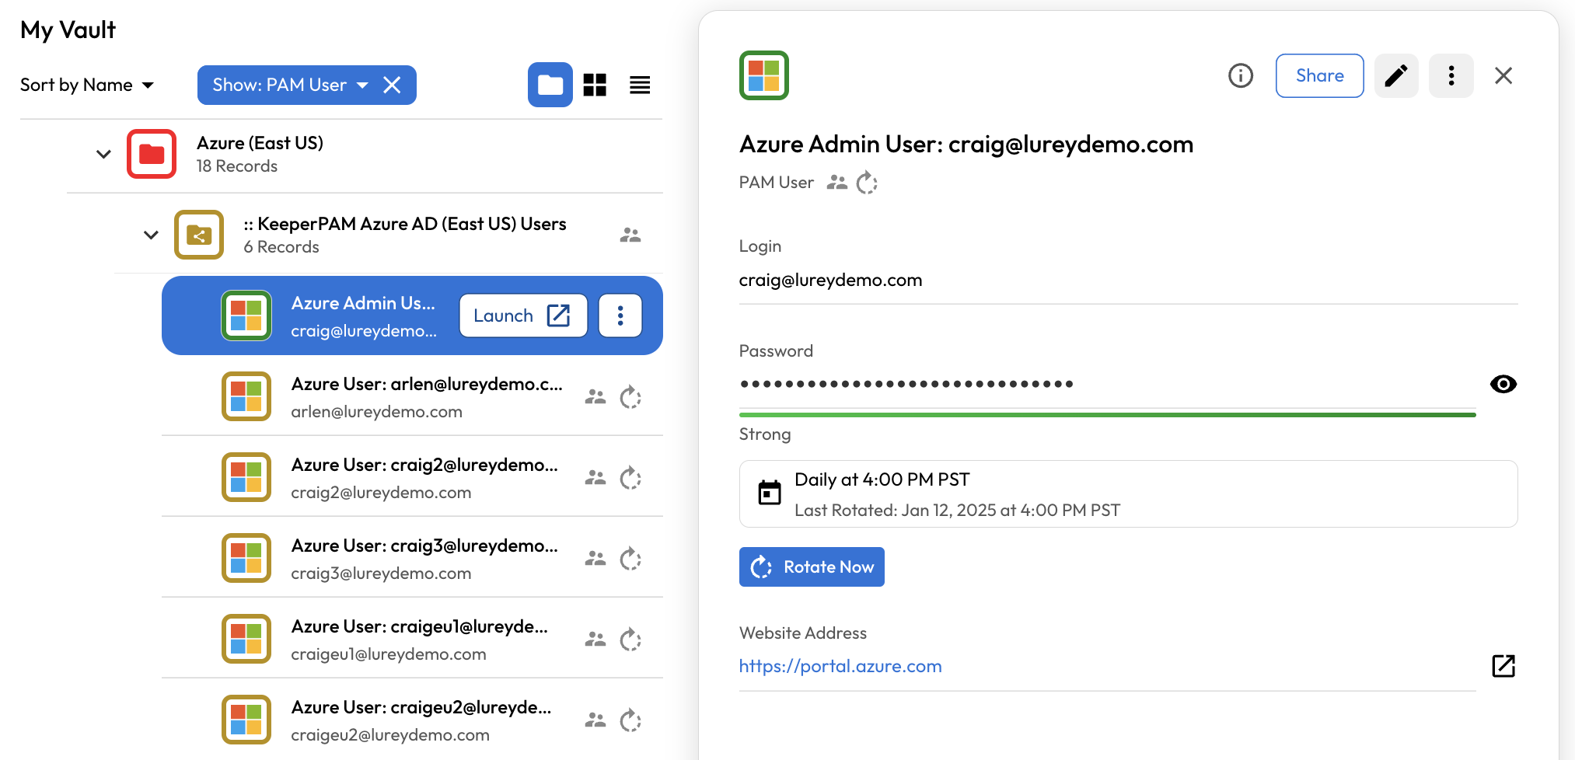Toggle password visibility eye icon
Viewport: 1575px width, 760px height.
click(x=1503, y=384)
